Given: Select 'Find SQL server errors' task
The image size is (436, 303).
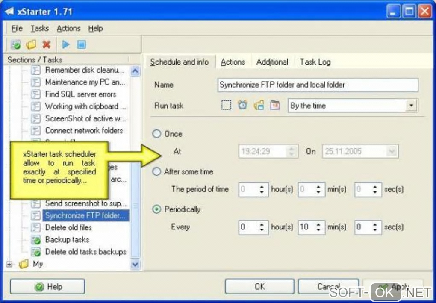Looking at the screenshot, I should 81,94.
